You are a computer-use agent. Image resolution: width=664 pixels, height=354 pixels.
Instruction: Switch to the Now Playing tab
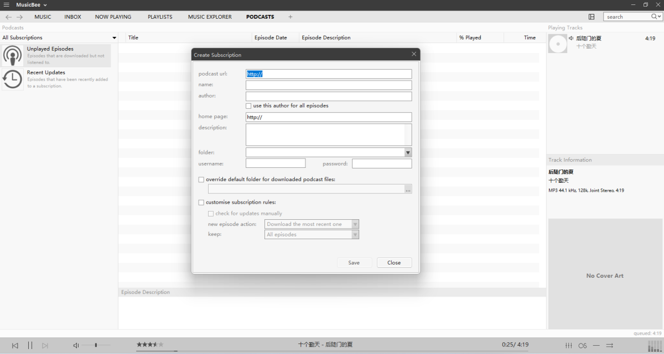113,17
